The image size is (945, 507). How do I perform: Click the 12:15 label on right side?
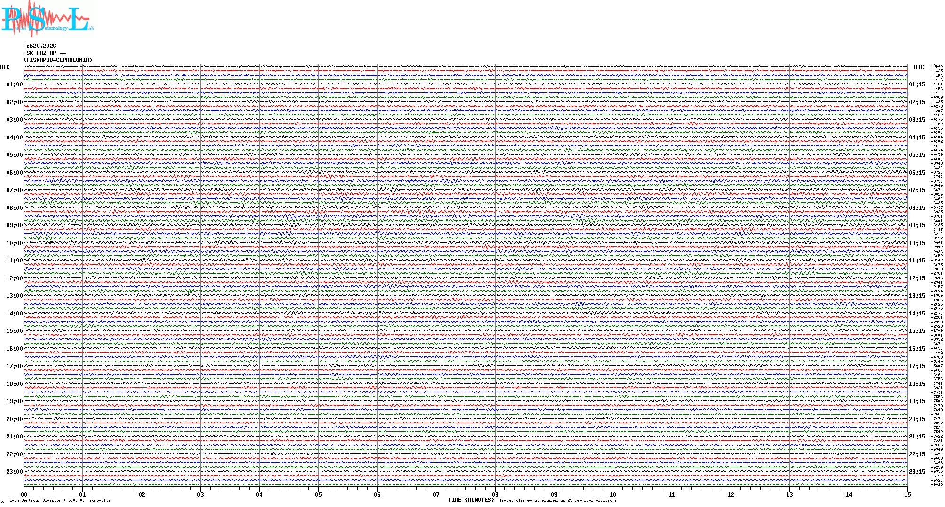pos(917,278)
